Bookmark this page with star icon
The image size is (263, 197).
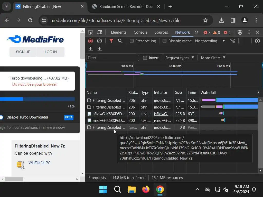pos(205,21)
